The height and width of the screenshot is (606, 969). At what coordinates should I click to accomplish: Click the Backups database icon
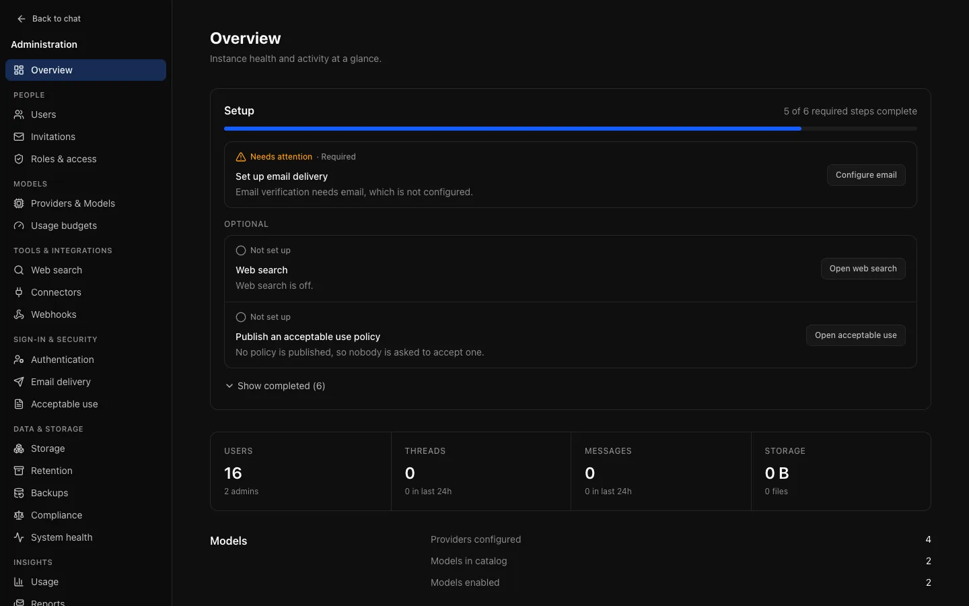[x=19, y=493]
